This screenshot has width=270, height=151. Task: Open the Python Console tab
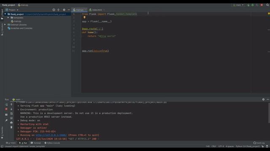52,143
